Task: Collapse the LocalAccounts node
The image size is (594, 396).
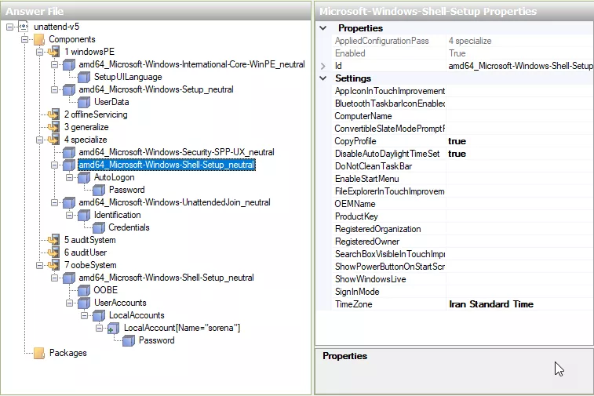Action: tap(84, 315)
